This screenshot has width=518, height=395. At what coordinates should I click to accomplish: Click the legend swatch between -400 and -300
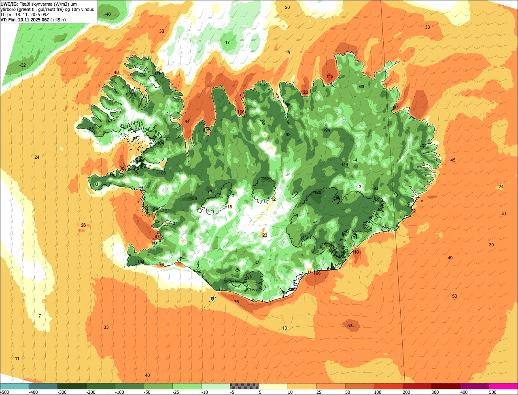(43, 386)
